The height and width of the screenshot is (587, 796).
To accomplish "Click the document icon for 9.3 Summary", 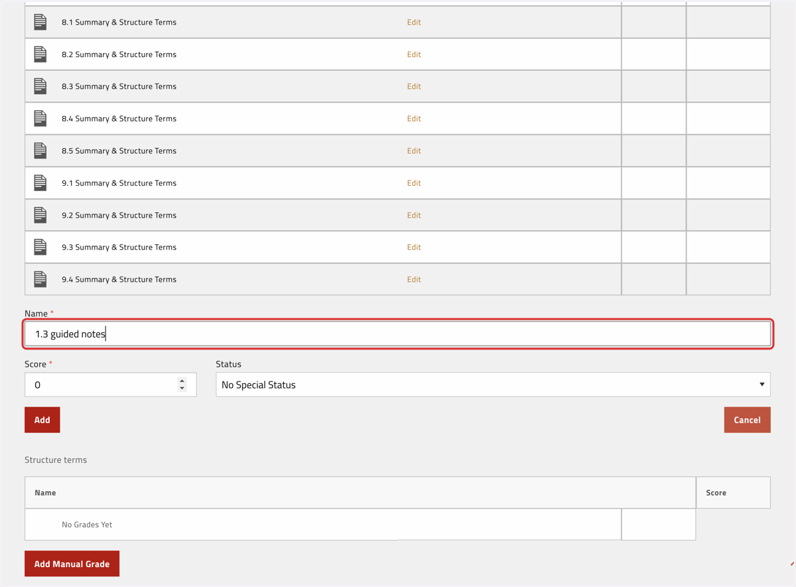I will click(40, 247).
